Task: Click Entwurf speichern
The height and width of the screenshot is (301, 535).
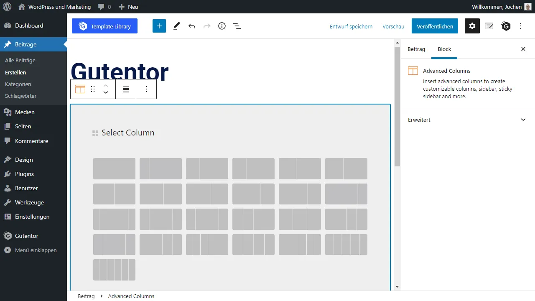Action: (351, 26)
